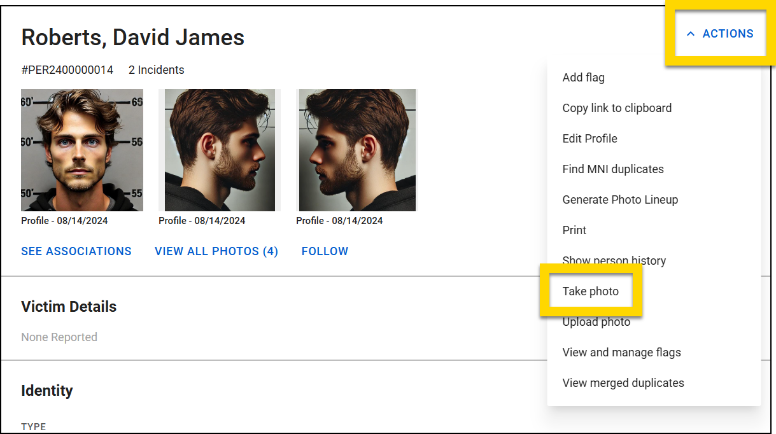Choose Upload photo from the menu
This screenshot has width=776, height=434.
click(x=596, y=321)
